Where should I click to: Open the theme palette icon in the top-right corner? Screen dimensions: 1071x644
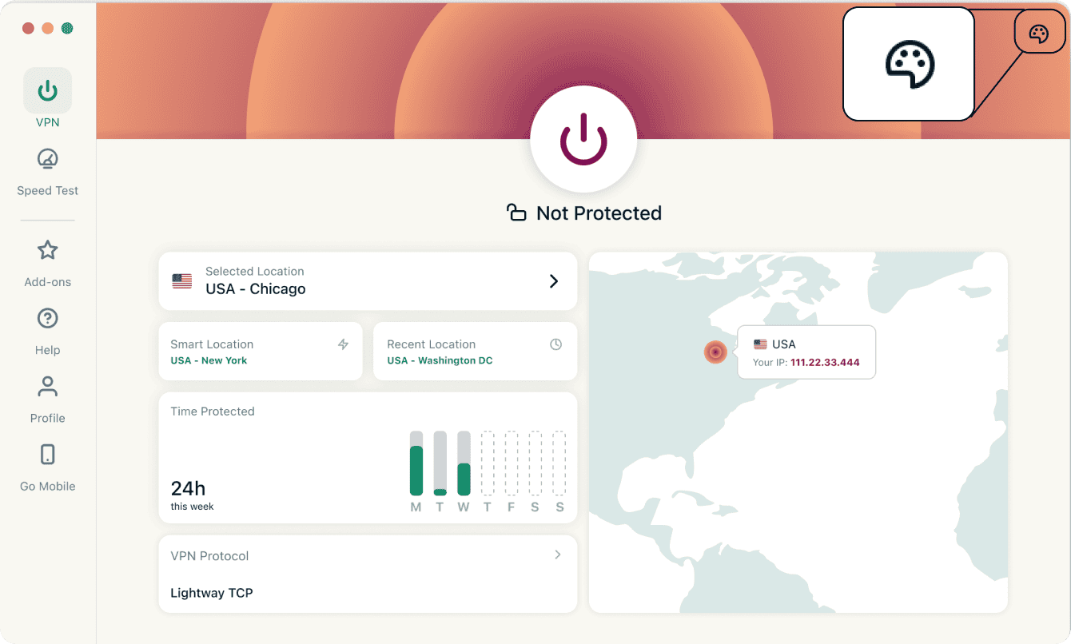click(x=1038, y=34)
